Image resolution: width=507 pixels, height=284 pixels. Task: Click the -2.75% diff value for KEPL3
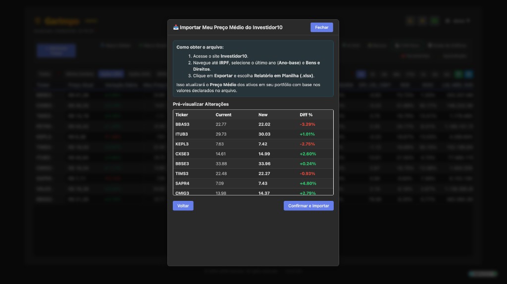pos(307,144)
